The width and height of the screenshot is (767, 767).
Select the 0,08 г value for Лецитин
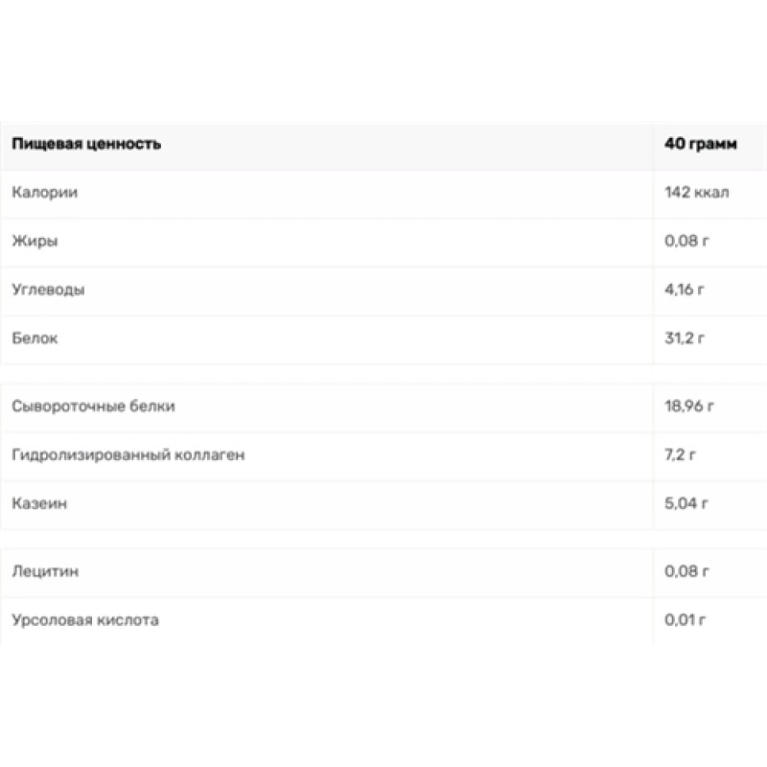[x=686, y=572]
